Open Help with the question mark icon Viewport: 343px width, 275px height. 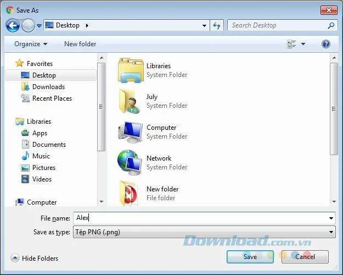point(326,44)
